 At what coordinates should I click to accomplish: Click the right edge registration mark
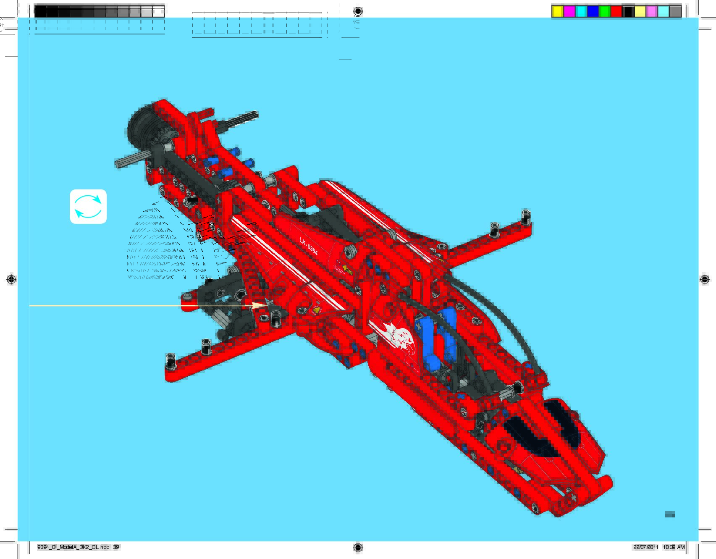(x=705, y=279)
